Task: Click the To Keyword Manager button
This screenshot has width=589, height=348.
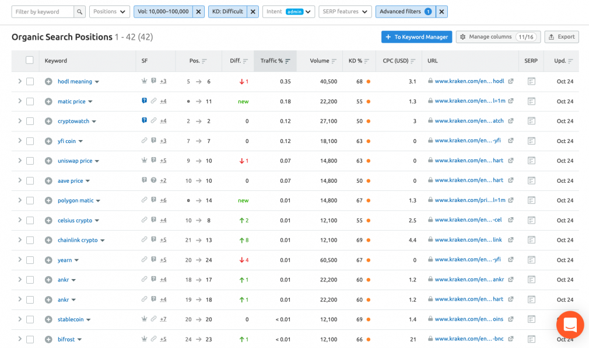Action: (416, 37)
